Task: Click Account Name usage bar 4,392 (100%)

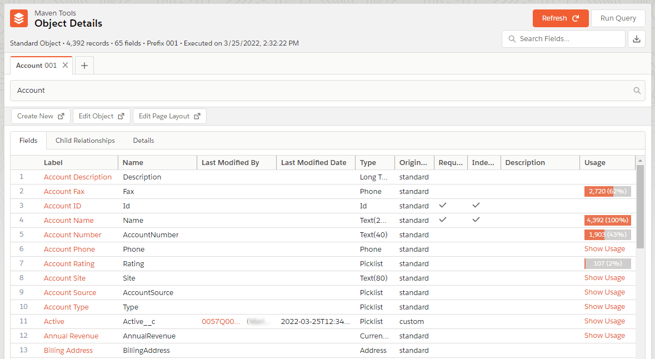Action: tap(608, 220)
